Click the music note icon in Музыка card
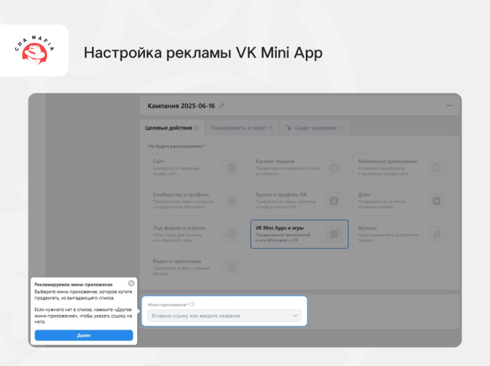 point(436,235)
